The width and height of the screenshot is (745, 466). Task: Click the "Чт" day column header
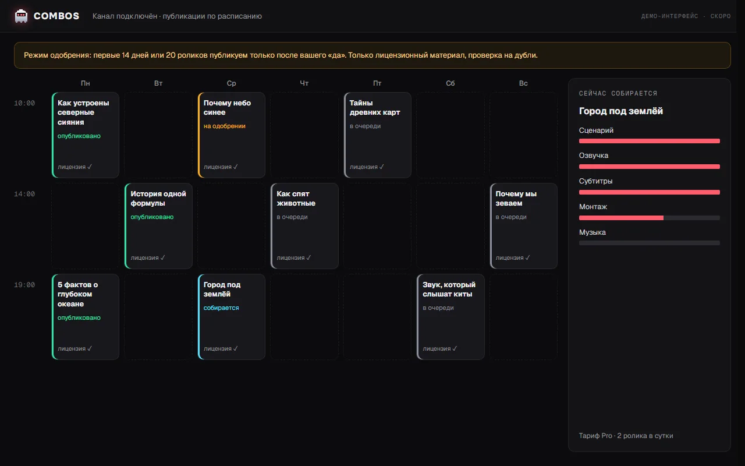coord(304,83)
